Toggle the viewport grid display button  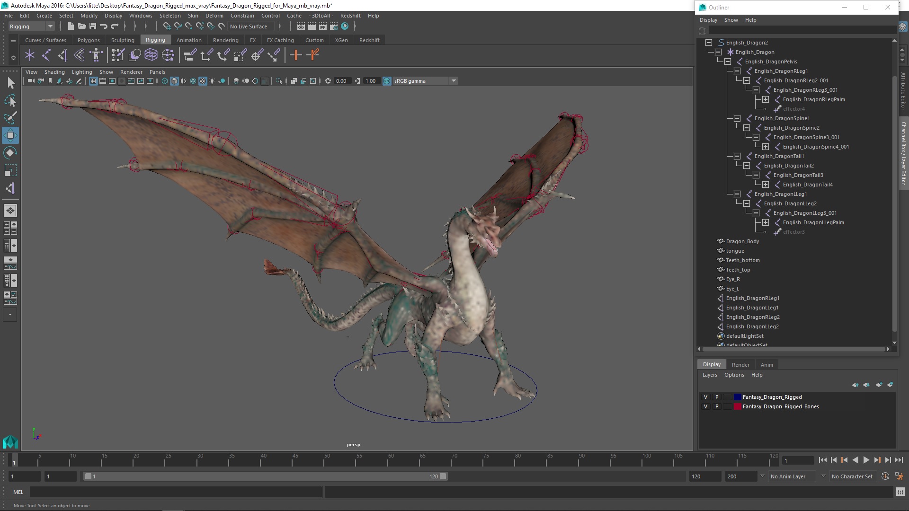[x=93, y=81]
